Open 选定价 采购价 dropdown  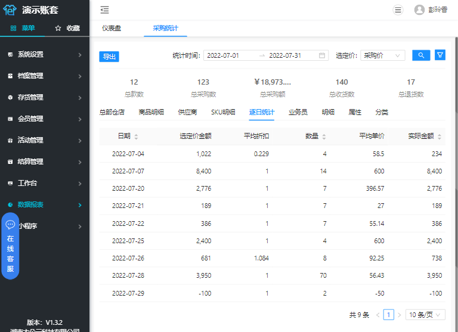click(383, 55)
